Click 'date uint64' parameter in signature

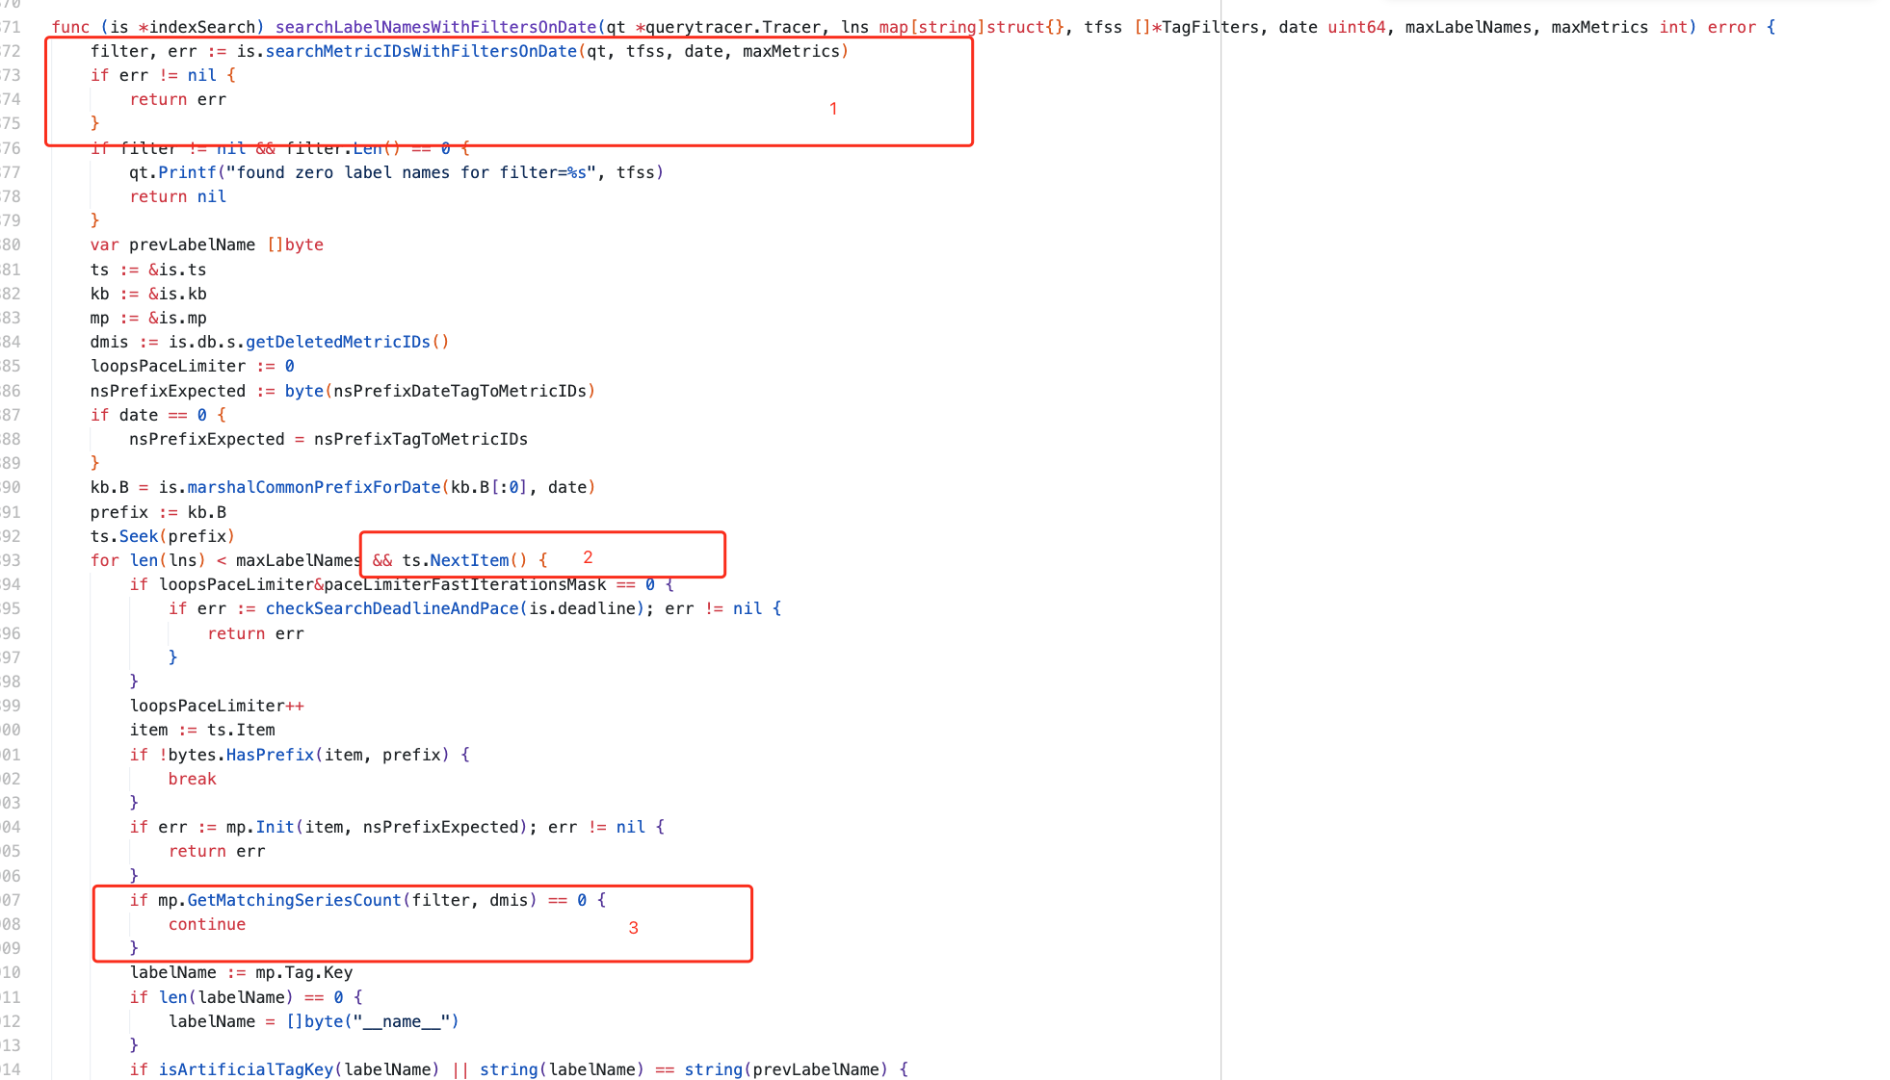click(1332, 27)
